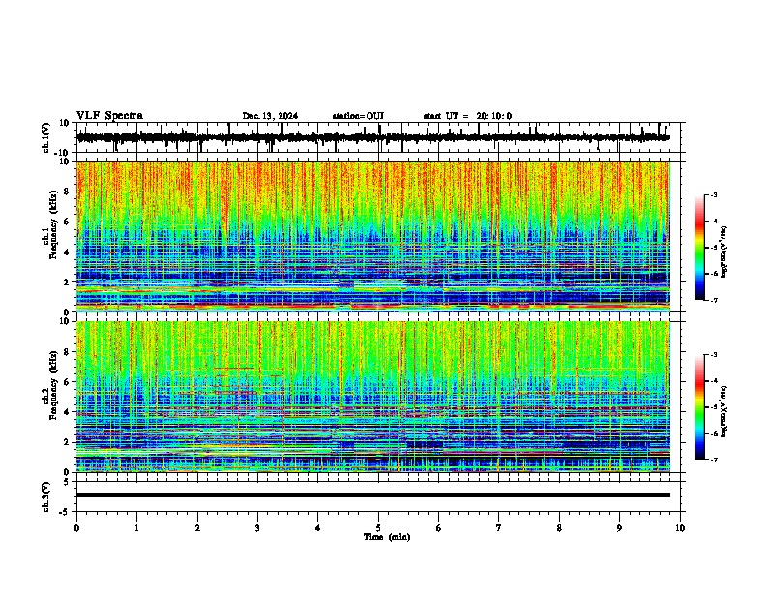Click the ch.1 colorbar '-3' value

(714, 195)
